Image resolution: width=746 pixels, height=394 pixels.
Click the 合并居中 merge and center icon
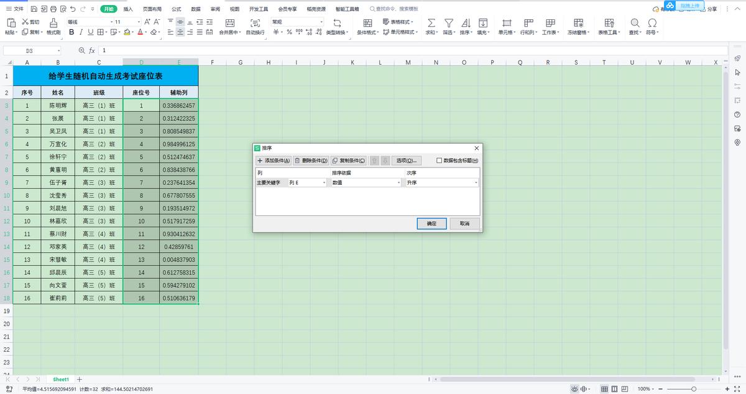(230, 22)
